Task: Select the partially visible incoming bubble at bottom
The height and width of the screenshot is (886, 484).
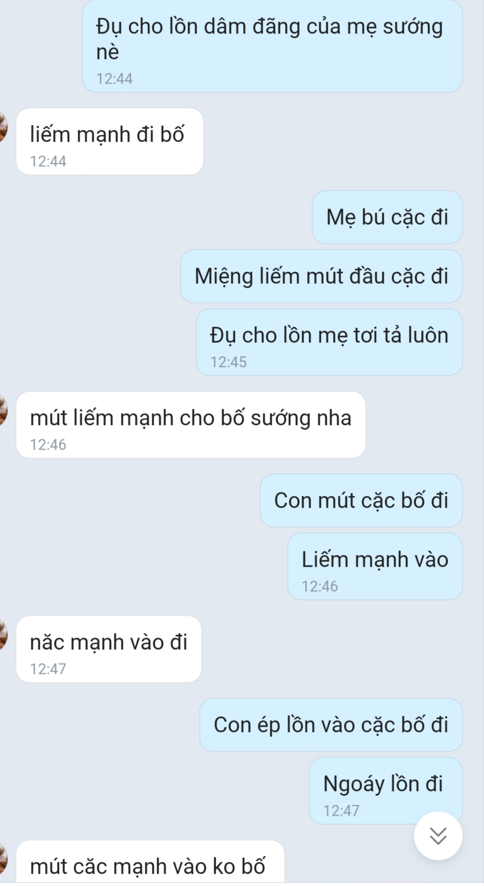Action: point(150,863)
